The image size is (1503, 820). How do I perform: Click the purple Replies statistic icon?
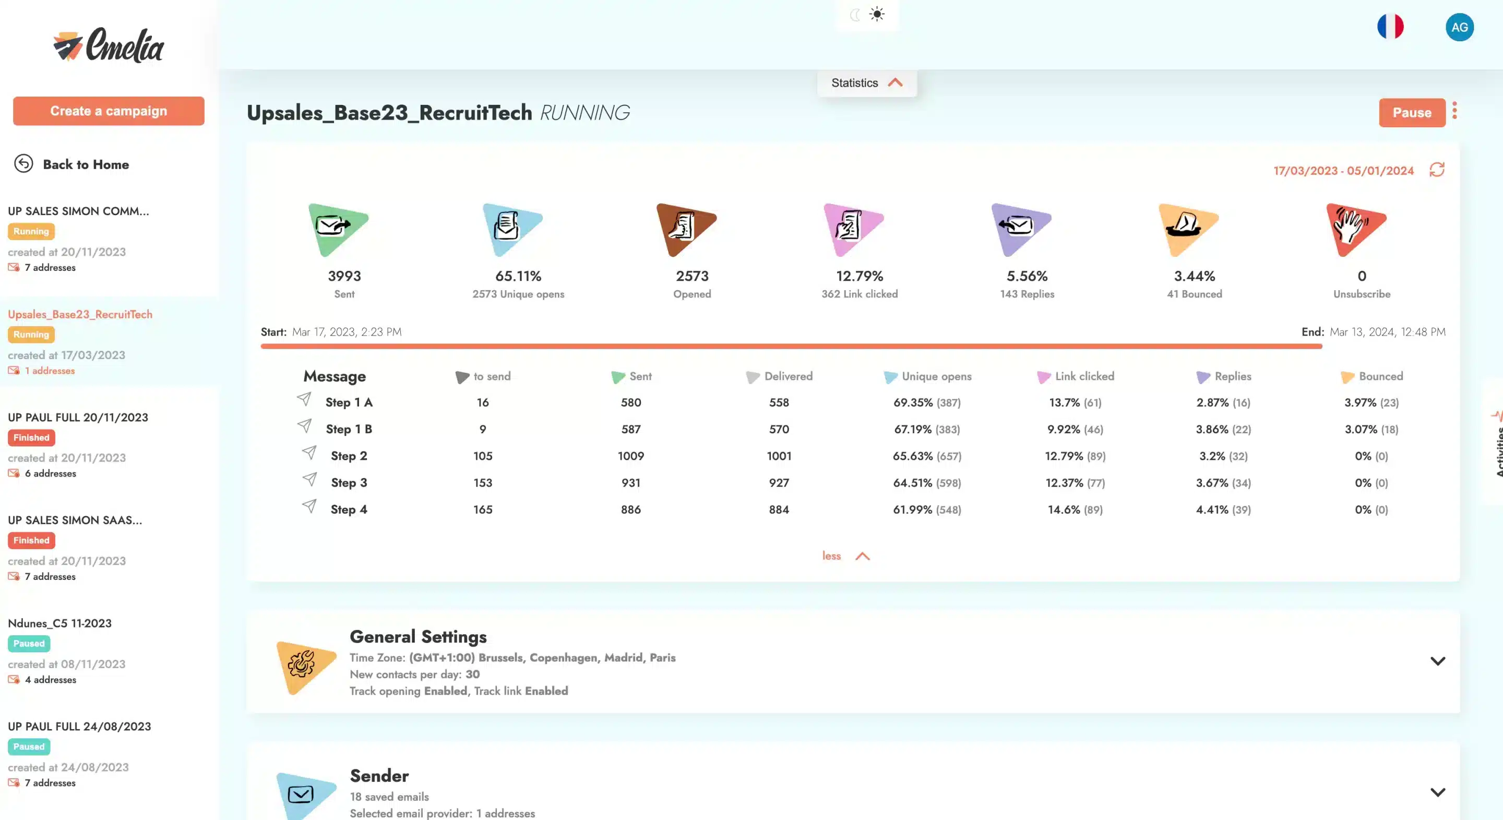point(1020,229)
